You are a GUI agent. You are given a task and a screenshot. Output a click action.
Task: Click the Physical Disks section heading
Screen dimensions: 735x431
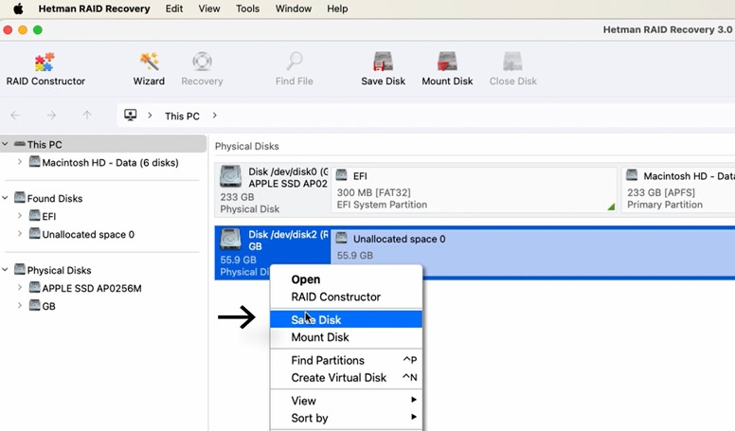[247, 146]
